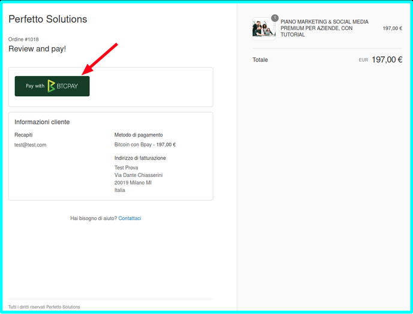Click the PIANO MARKETING & SOCIAL MEDIA product name

(324, 28)
